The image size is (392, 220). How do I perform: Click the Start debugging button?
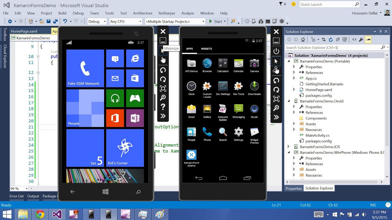pos(216,21)
